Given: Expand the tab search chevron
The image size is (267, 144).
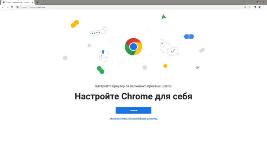Looking at the screenshot, I should [245, 2].
